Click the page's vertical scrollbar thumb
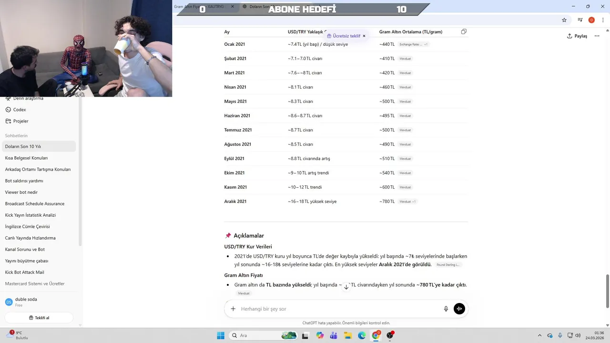Screen dimensions: 610x343 click(607, 291)
